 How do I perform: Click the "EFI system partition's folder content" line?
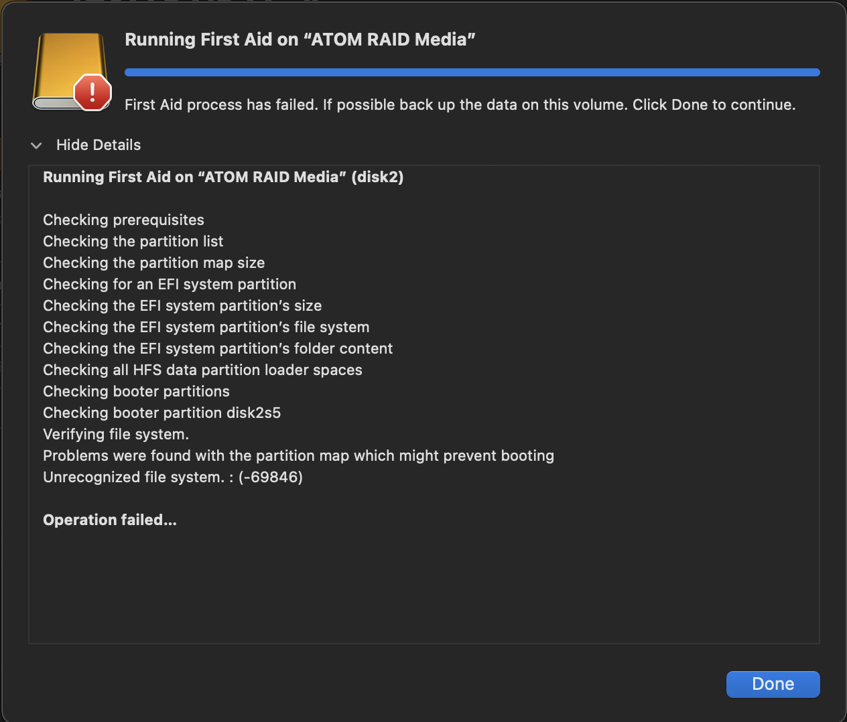(218, 349)
